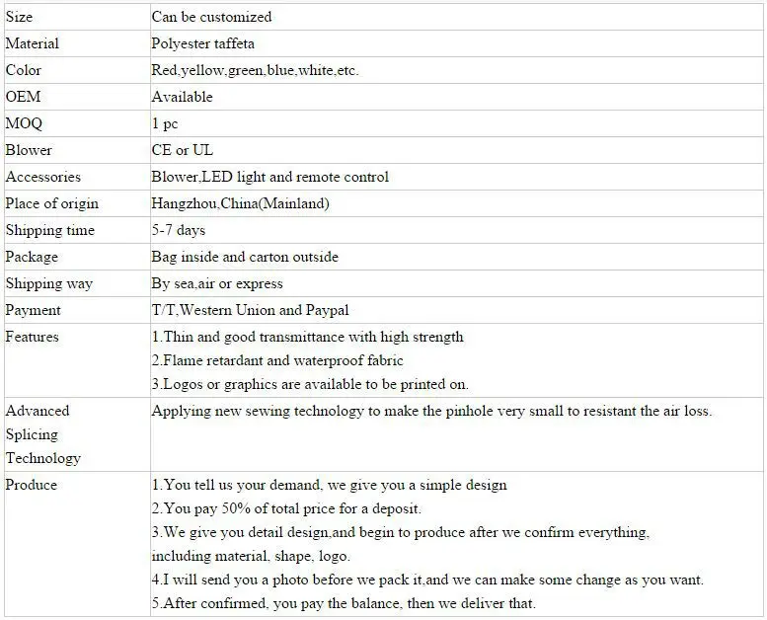Click the "OEM" label cell
Screen dimensions: 767x620
tap(23, 97)
